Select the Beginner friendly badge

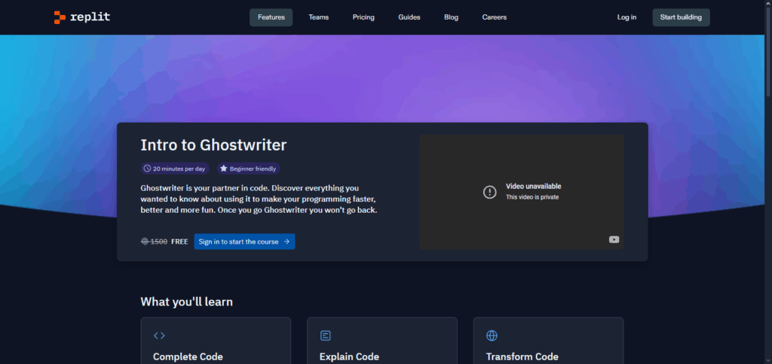click(249, 168)
